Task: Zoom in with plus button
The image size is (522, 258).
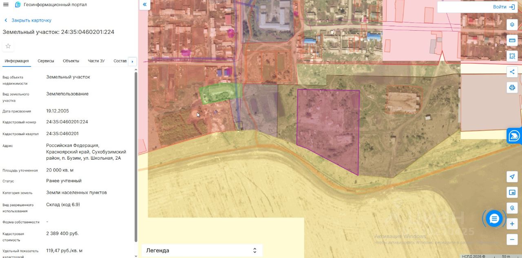Action: pyautogui.click(x=512, y=224)
